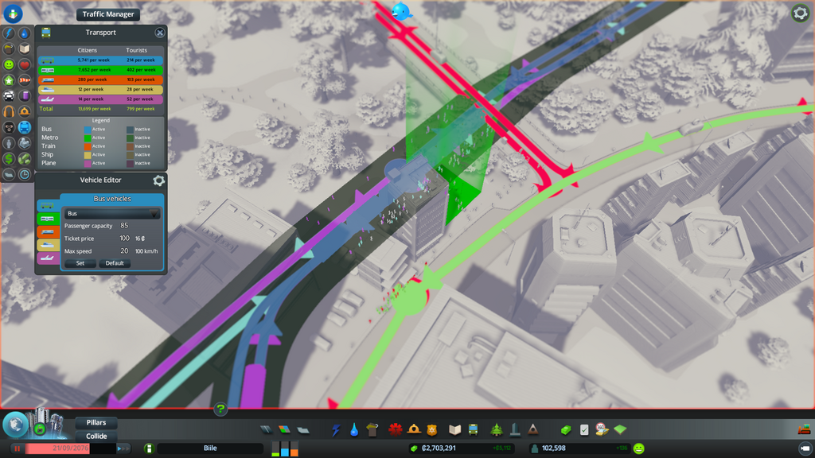Open Unique buildings monument menu
815x458 pixels.
[x=515, y=429]
